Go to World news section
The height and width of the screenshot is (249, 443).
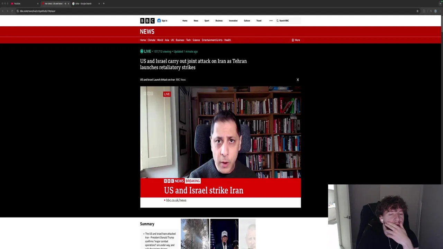(x=160, y=40)
